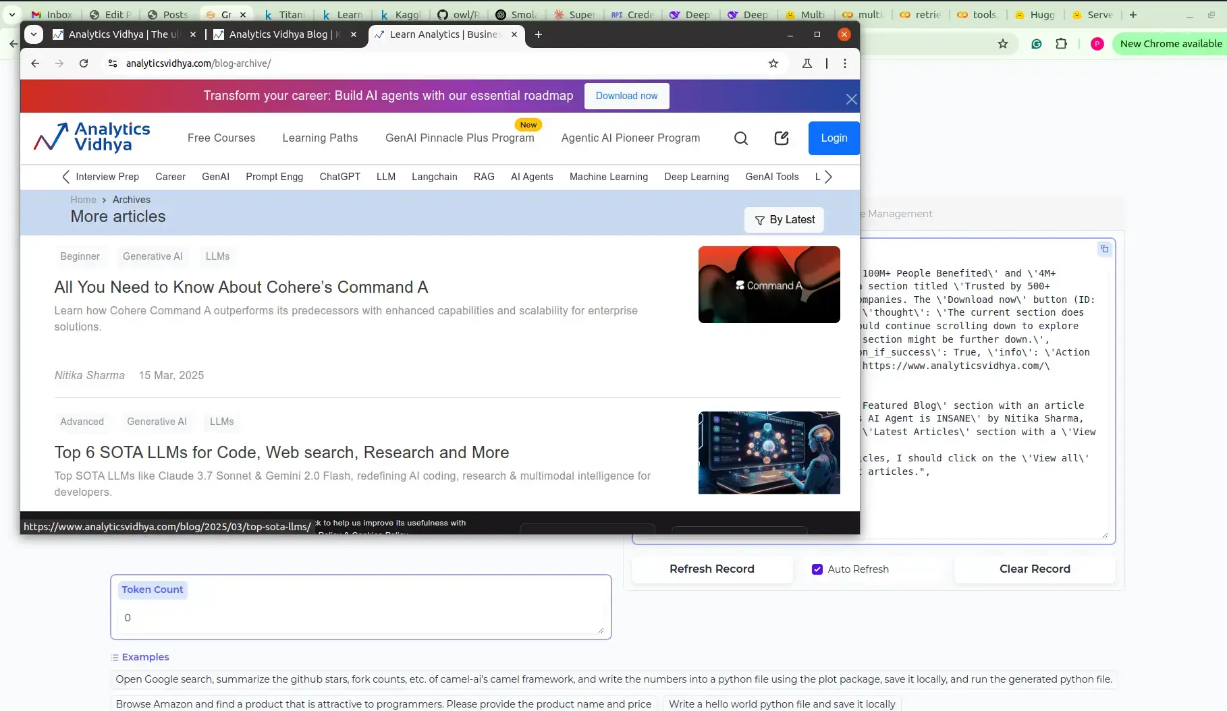Click the Analytics Vidhya logo
The image size is (1227, 711).
pos(92,138)
